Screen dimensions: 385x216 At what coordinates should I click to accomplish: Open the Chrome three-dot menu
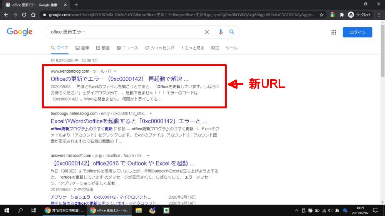click(x=379, y=15)
